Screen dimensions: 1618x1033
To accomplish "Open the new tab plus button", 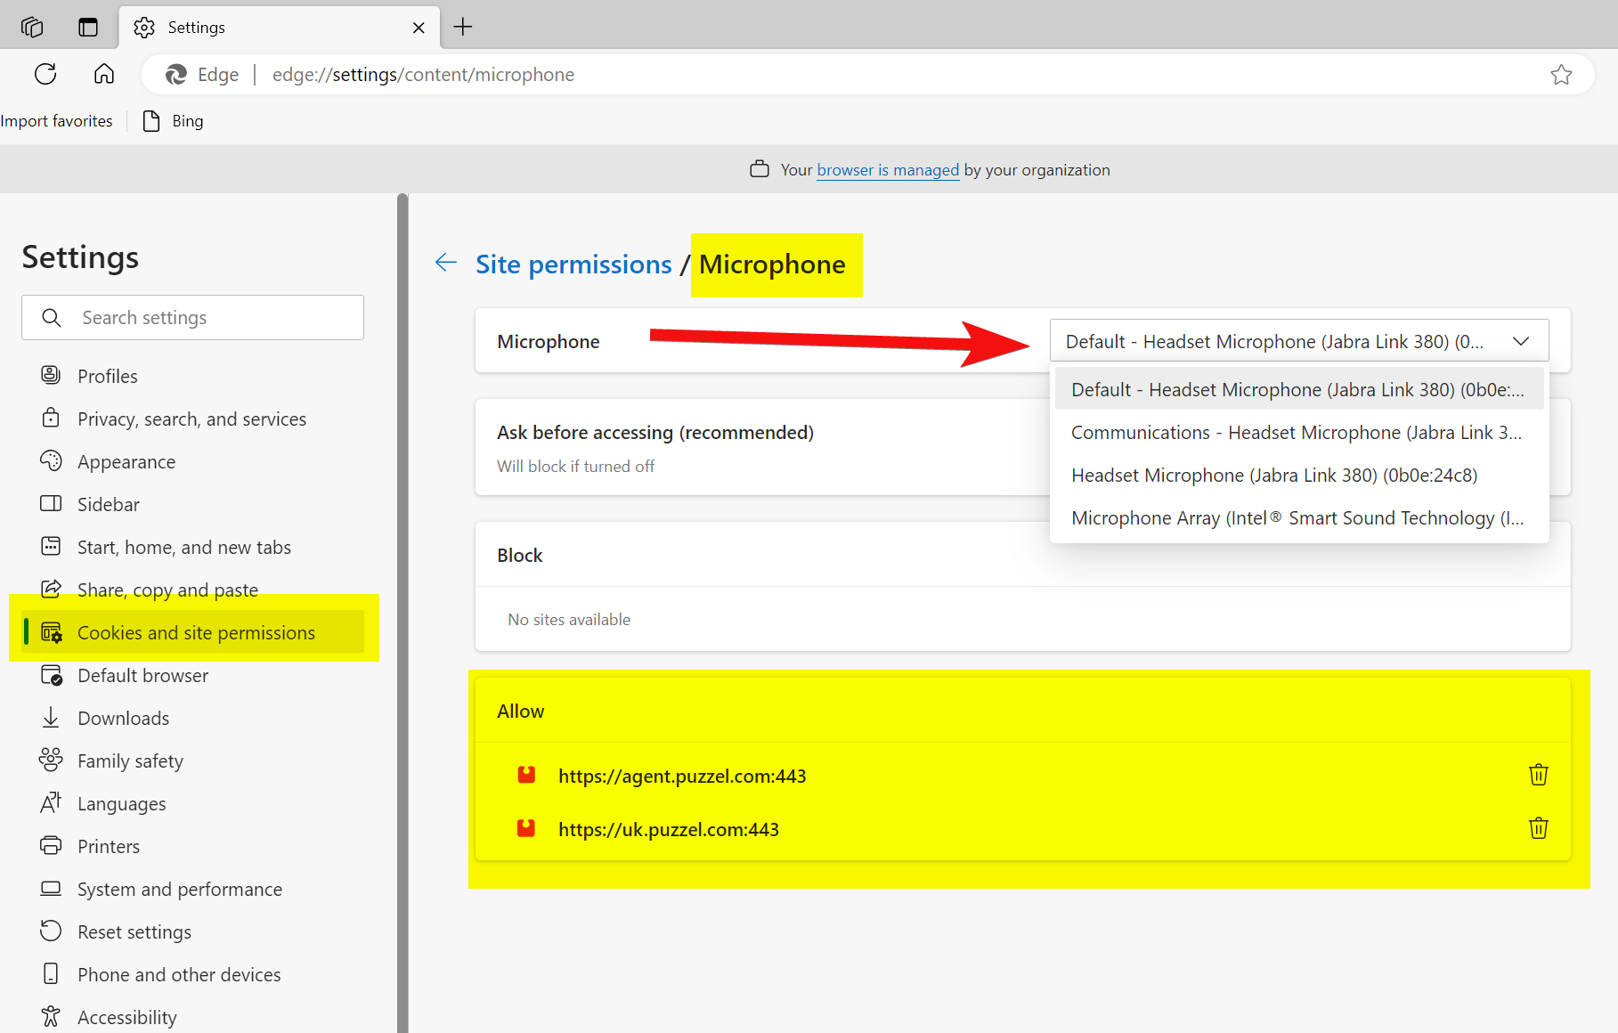I will (x=463, y=27).
